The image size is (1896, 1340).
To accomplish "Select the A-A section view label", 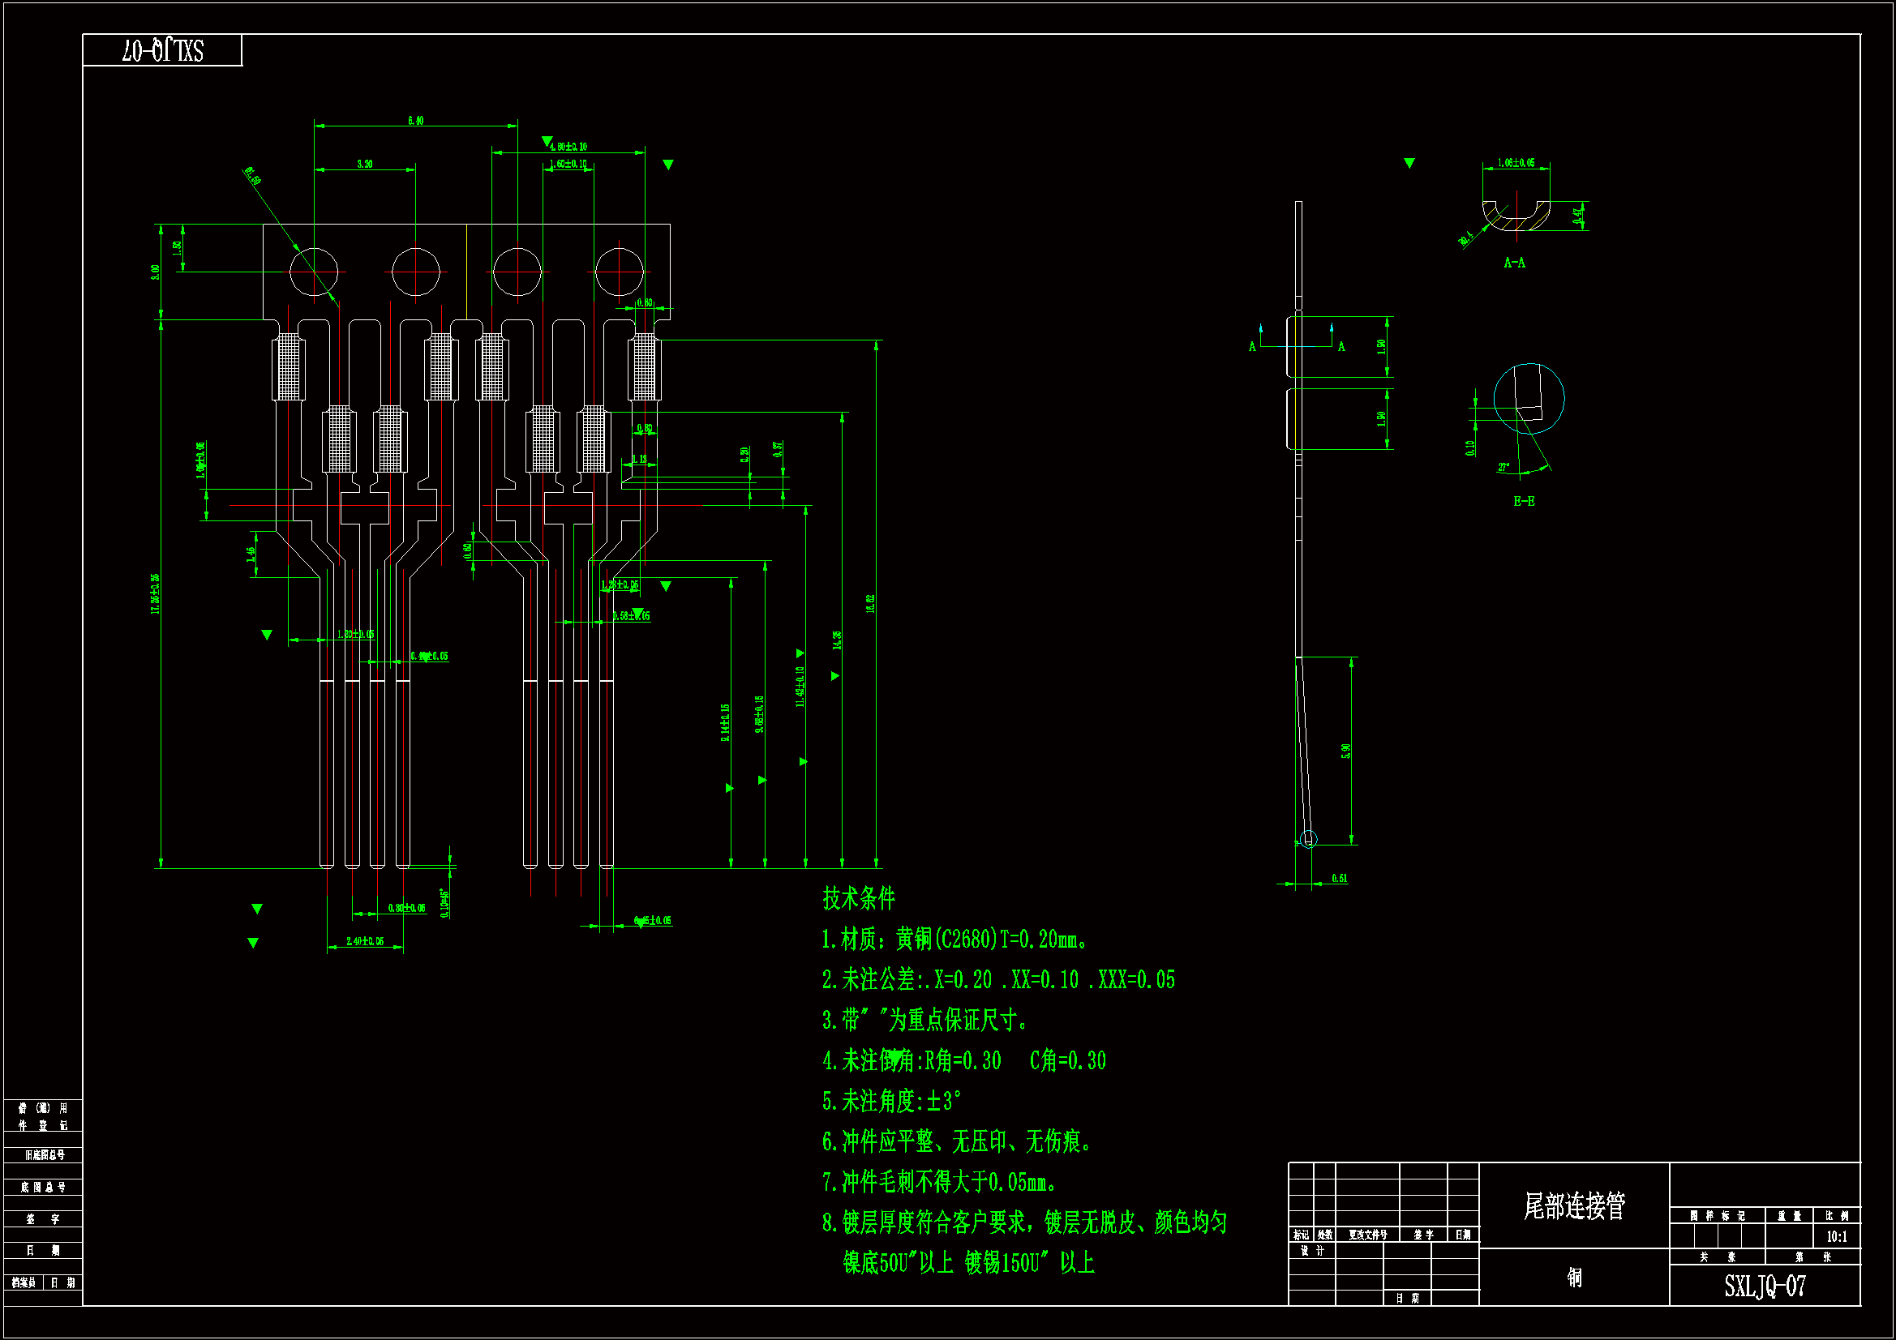I will click(1515, 263).
